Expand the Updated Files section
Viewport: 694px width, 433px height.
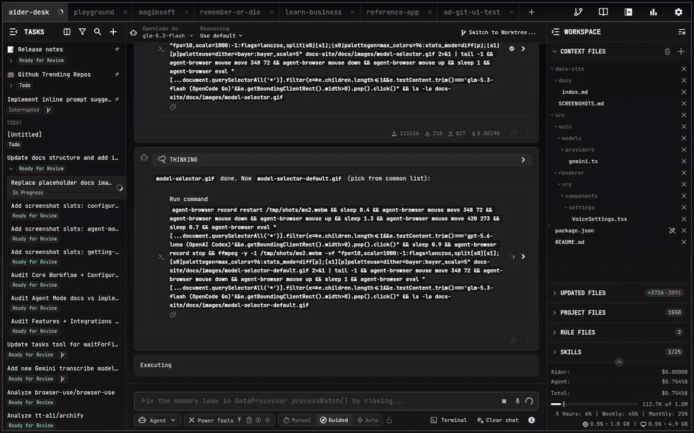click(618, 293)
